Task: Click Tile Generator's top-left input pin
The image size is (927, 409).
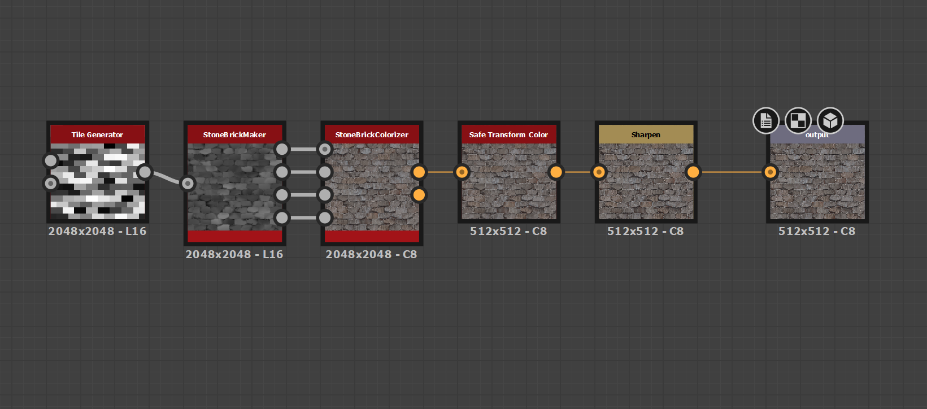Action: (51, 160)
